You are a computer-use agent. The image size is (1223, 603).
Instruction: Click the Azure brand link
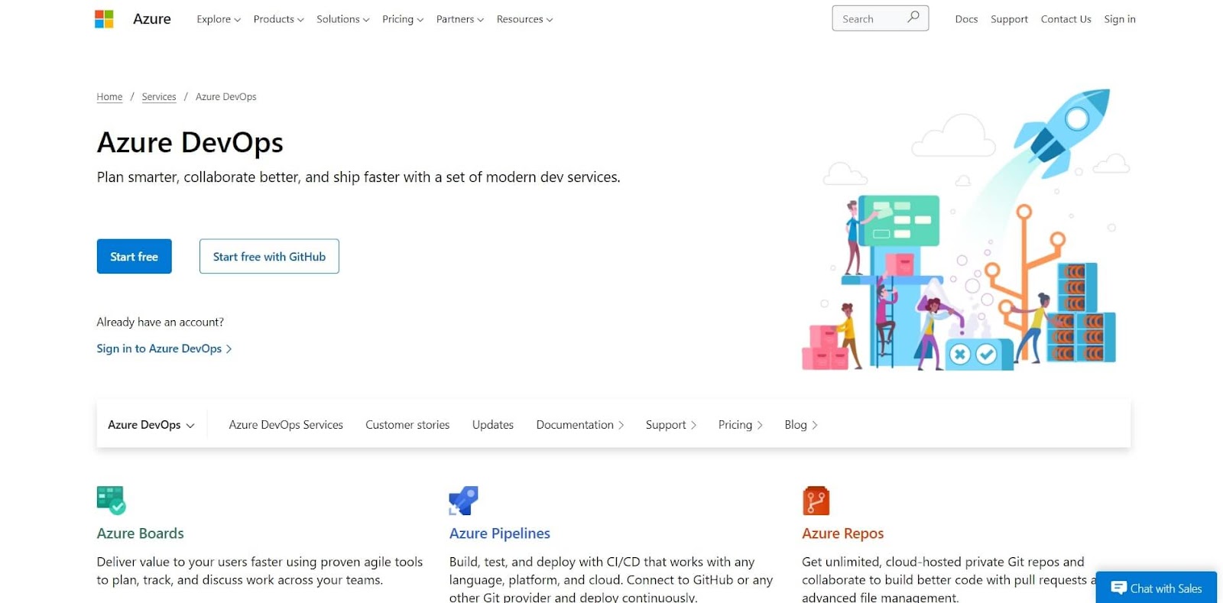(x=152, y=19)
